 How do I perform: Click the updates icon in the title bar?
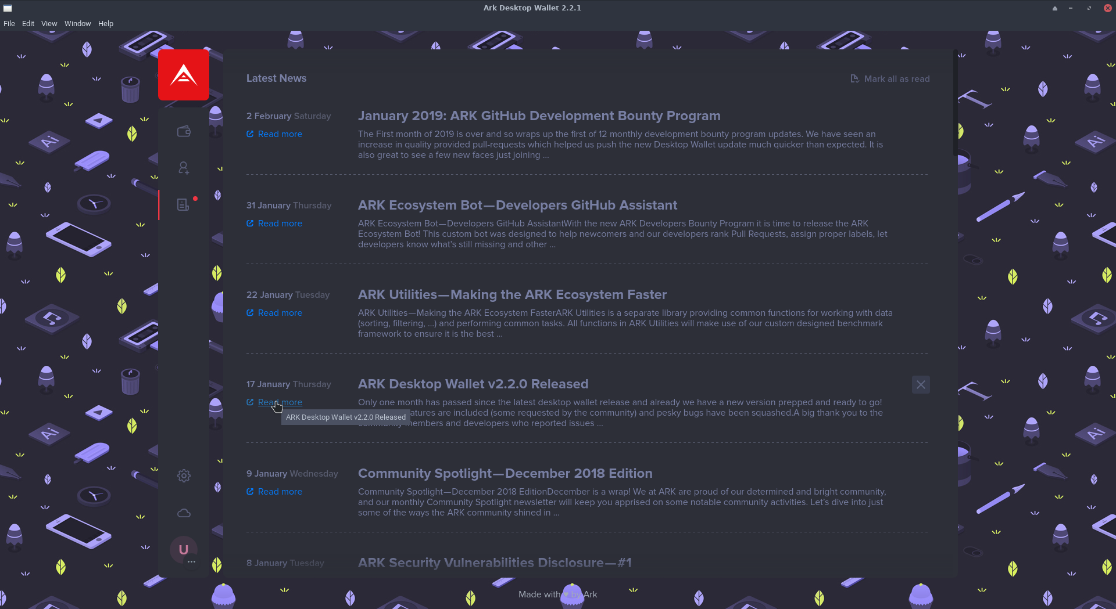coord(1054,8)
